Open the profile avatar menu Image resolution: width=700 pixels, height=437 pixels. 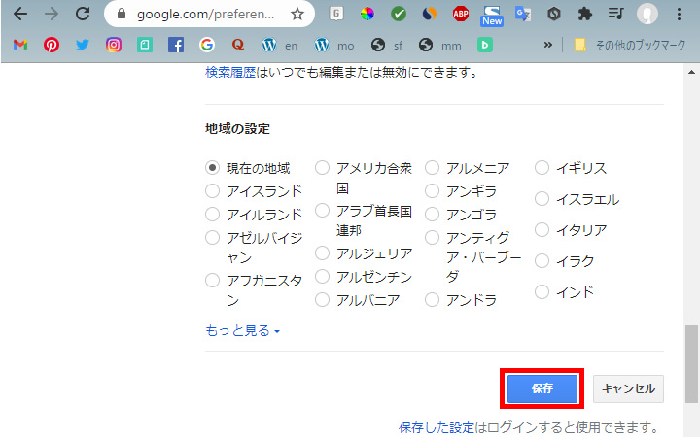click(647, 14)
